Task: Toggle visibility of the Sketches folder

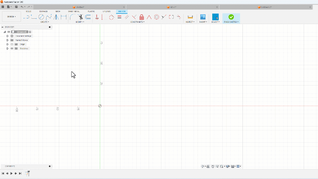Action: point(12,49)
